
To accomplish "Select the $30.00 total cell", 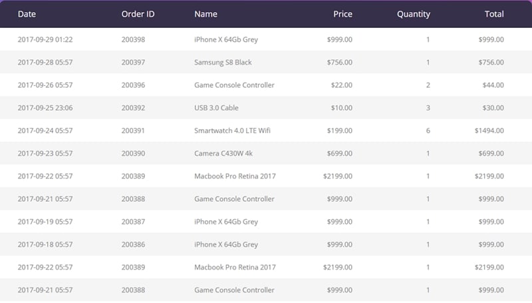I will click(x=491, y=108).
